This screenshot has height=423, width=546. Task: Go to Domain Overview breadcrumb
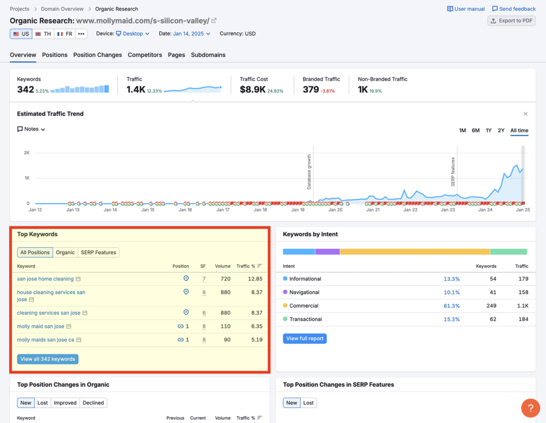[x=62, y=9]
